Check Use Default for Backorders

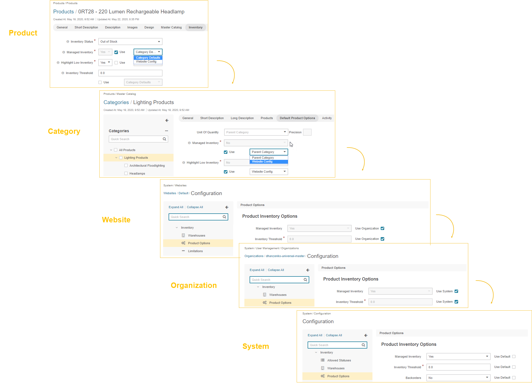click(x=514, y=378)
